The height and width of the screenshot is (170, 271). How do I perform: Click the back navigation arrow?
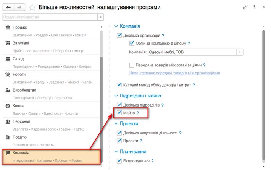(x=8, y=7)
